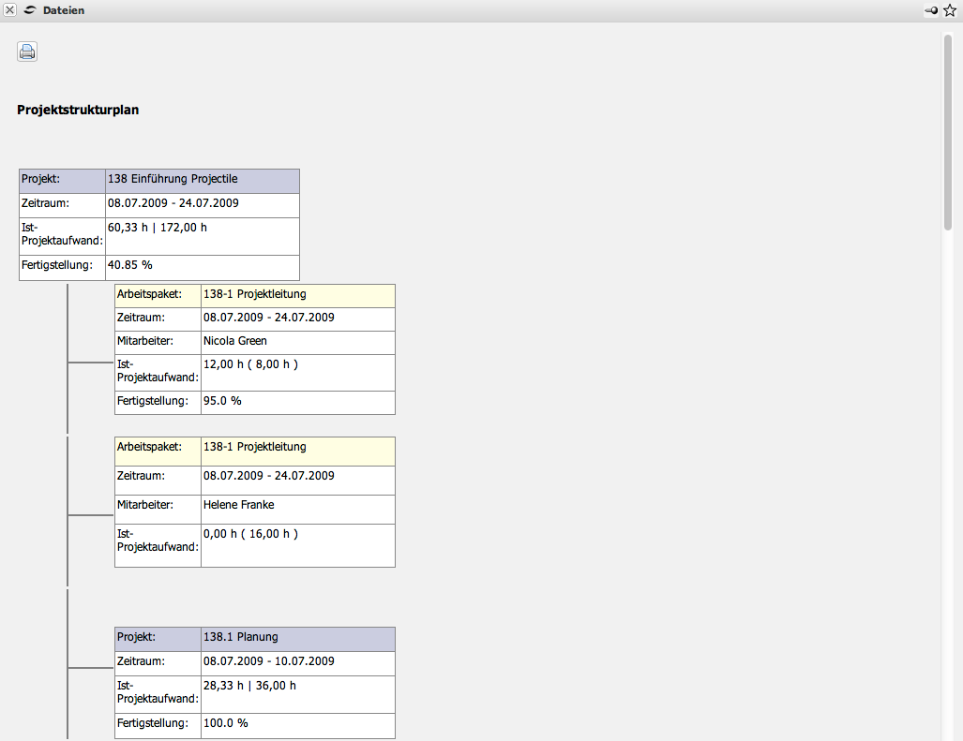Click employee name Helene Franke
Viewport: 963px width, 741px height.
238,505
